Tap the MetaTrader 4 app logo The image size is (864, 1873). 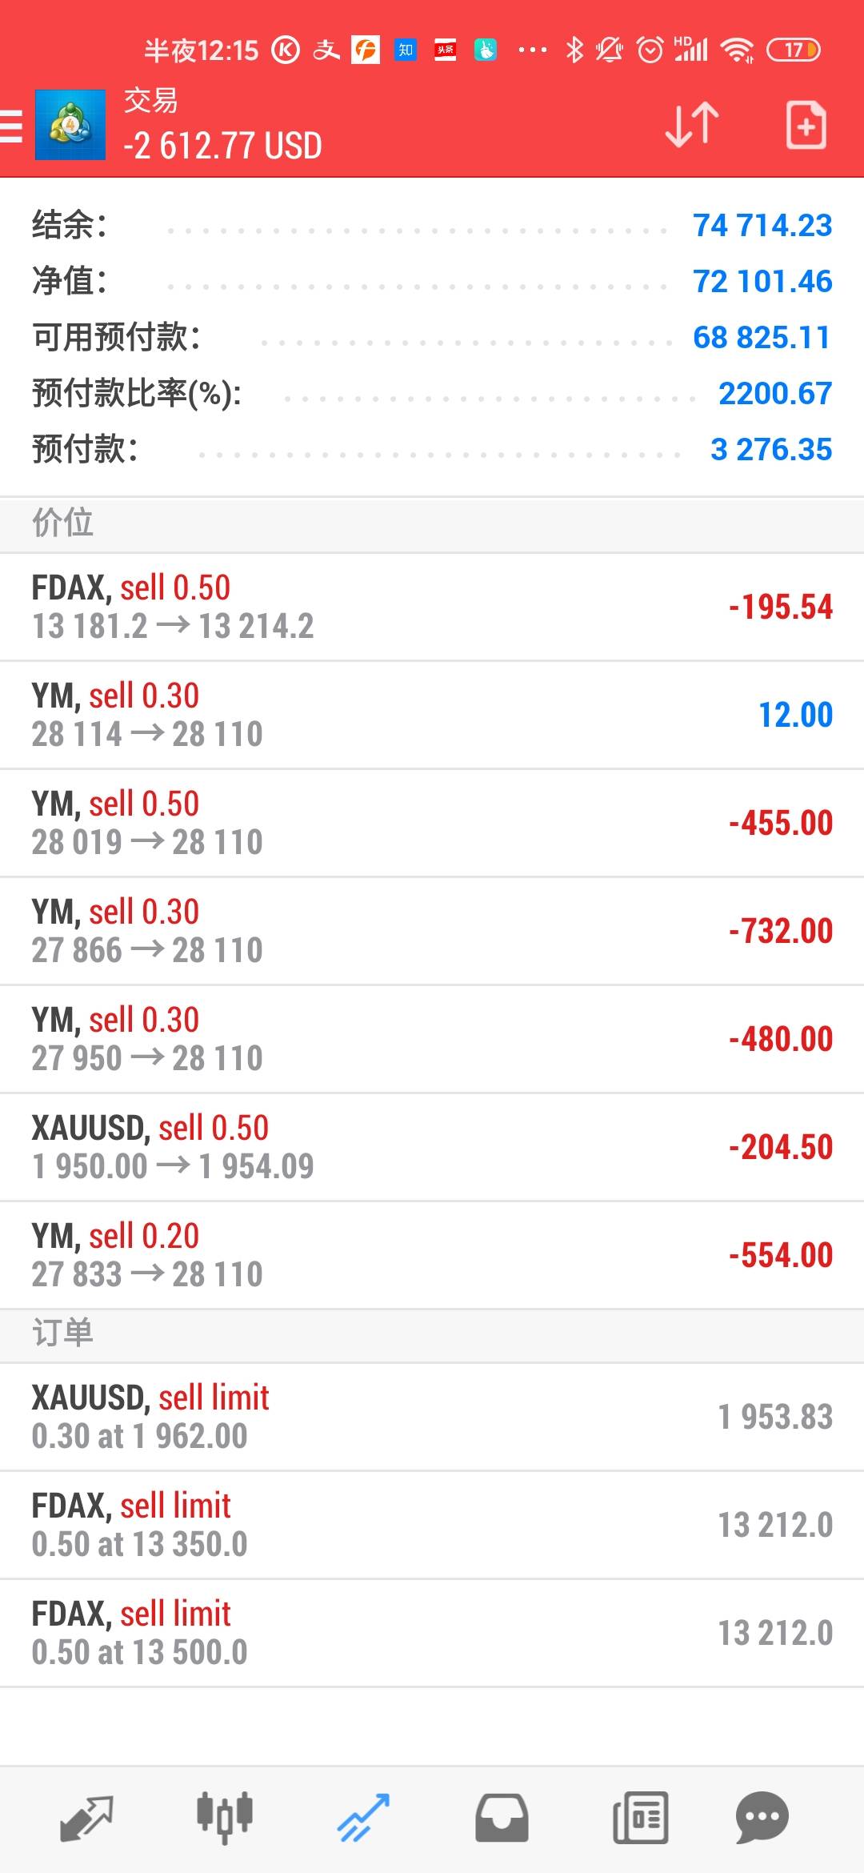(70, 125)
